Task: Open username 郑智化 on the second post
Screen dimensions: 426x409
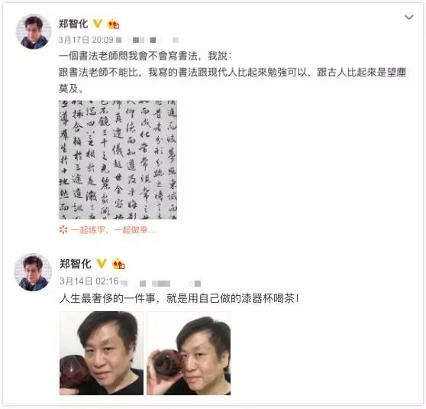Action: coord(76,264)
